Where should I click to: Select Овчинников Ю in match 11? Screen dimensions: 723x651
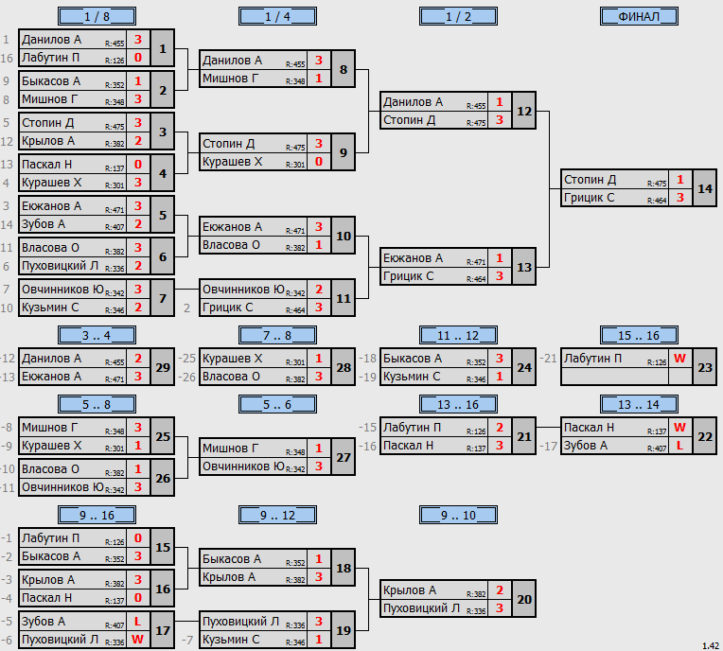click(243, 290)
